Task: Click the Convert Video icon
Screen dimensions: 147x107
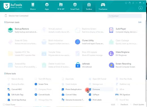Action: (63, 95)
